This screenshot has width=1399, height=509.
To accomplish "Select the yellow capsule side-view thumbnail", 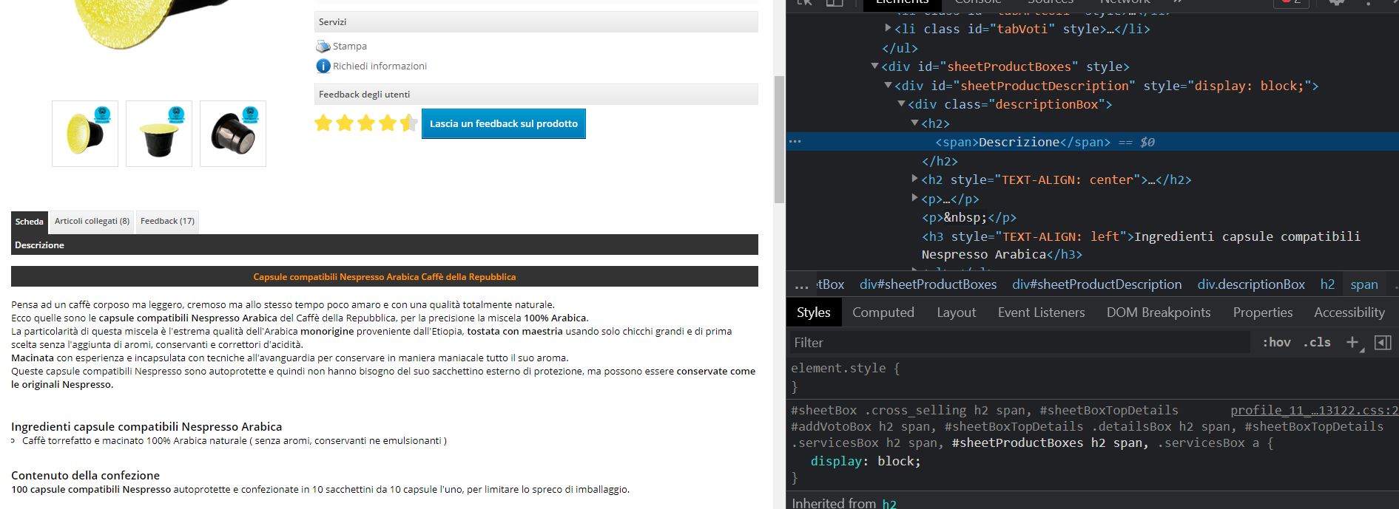I will [85, 134].
